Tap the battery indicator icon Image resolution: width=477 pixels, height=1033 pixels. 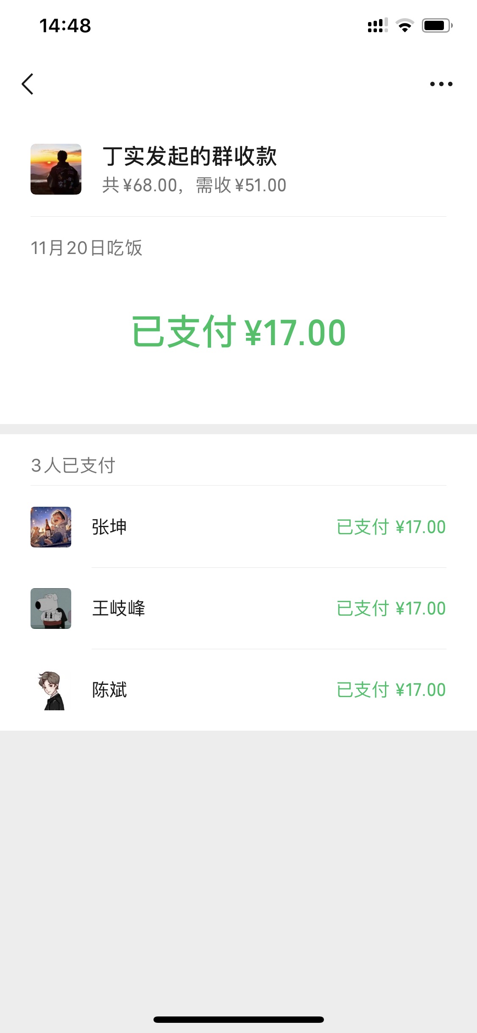point(437,25)
